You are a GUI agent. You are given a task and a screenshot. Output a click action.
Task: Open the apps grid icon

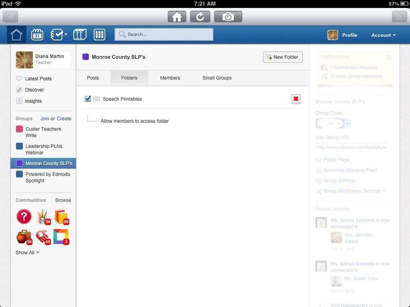point(100,34)
